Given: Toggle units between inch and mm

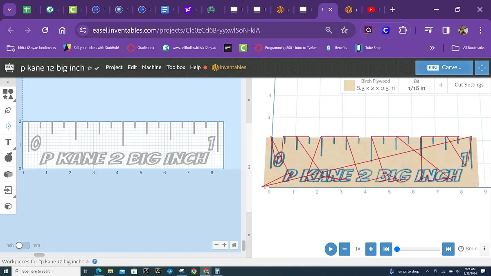Looking at the screenshot, I should click(23, 245).
